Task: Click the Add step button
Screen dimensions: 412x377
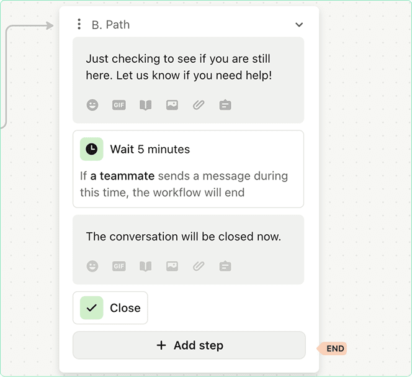Action: coord(189,345)
